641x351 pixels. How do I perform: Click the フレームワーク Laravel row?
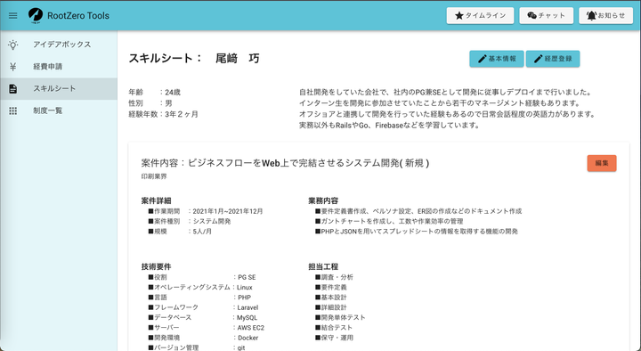click(204, 307)
